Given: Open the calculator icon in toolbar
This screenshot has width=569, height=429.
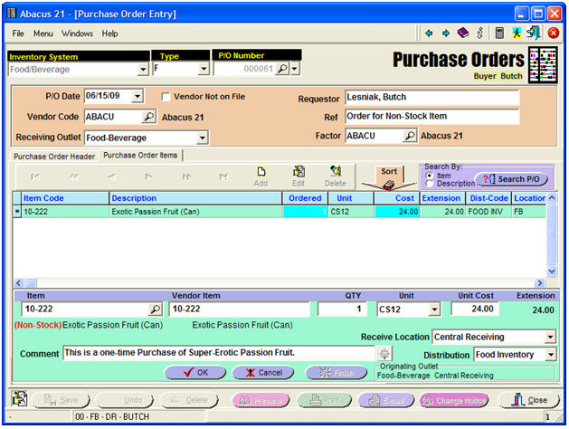Looking at the screenshot, I should (498, 33).
